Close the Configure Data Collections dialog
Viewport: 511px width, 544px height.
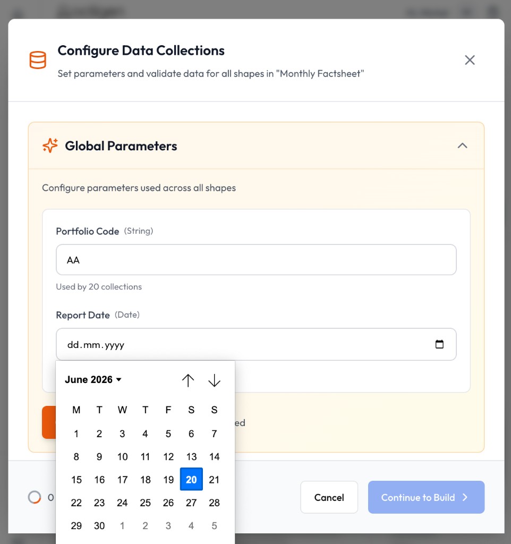pos(470,60)
